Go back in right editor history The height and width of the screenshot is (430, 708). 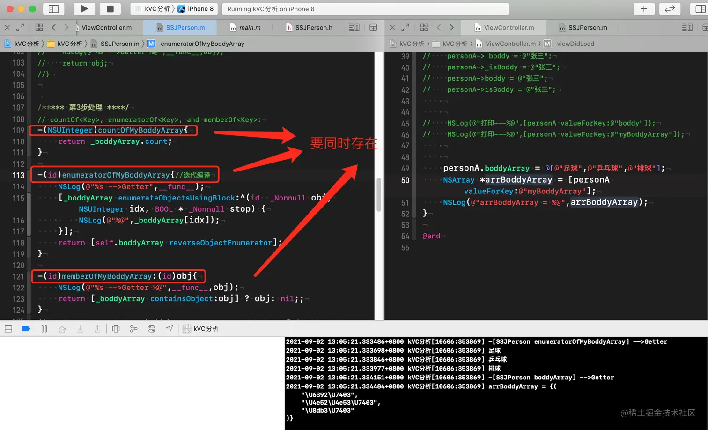(x=439, y=28)
